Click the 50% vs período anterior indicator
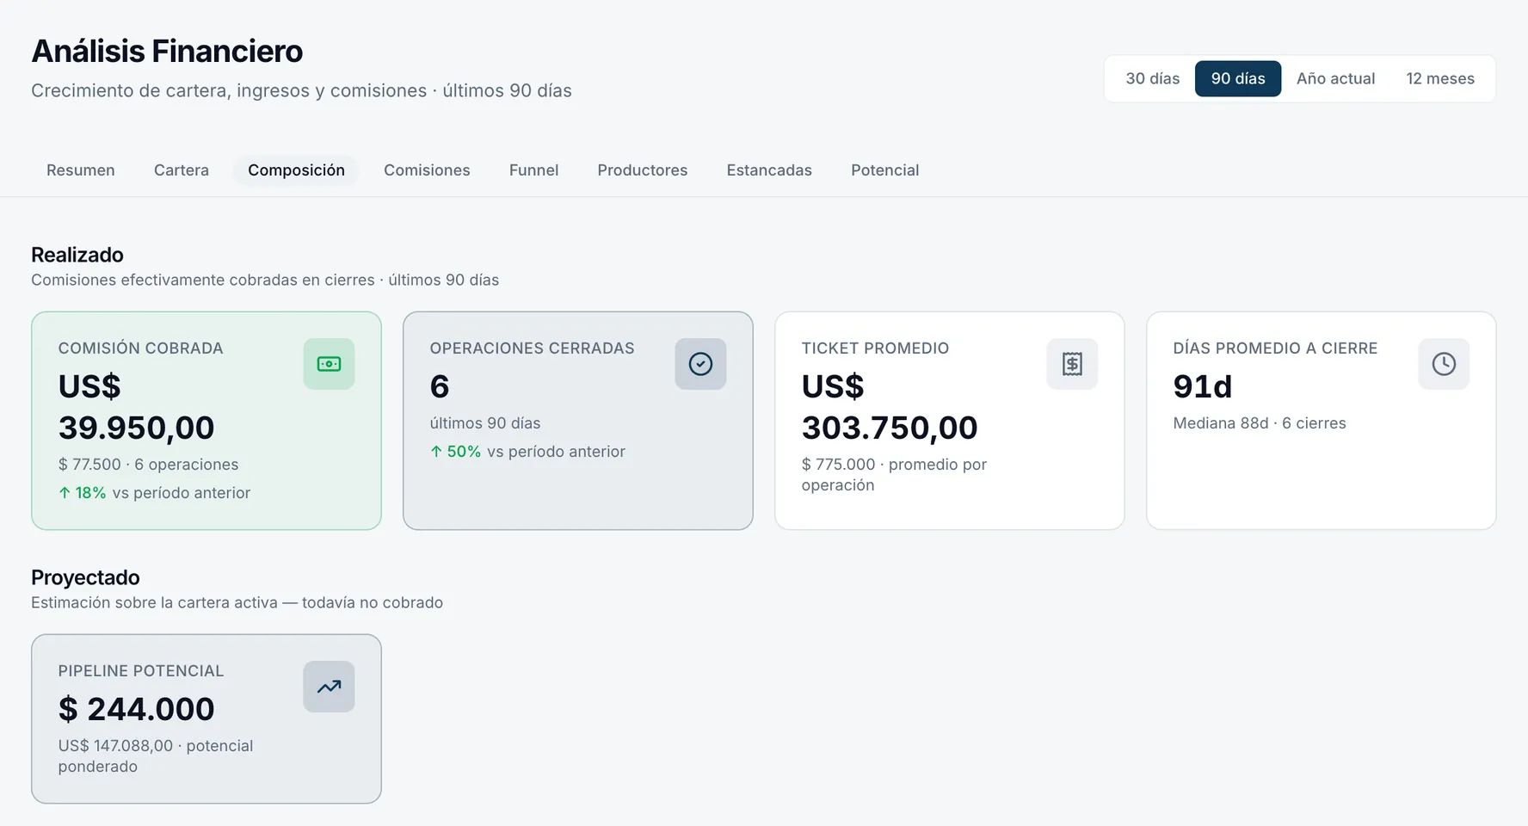Screen dimensions: 1528x826 click(527, 452)
